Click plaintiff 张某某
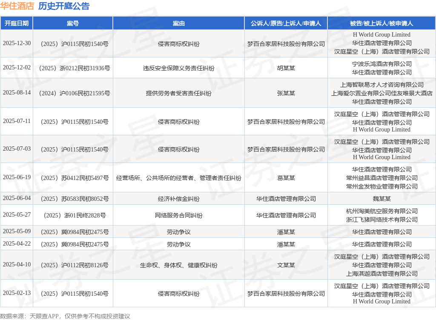436x320 pixels. tap(286, 93)
